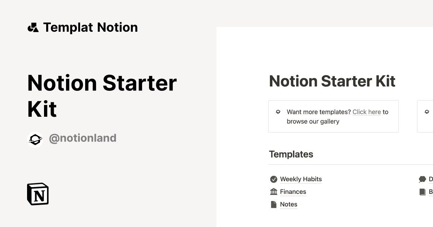Image resolution: width=433 pixels, height=227 pixels.
Task: Click the @notionland avatar icon
Action: [35, 138]
